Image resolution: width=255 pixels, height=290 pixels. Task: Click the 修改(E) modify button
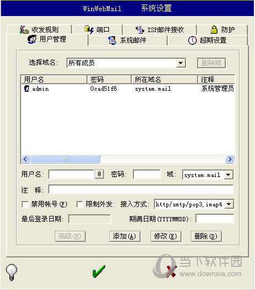(x=166, y=236)
